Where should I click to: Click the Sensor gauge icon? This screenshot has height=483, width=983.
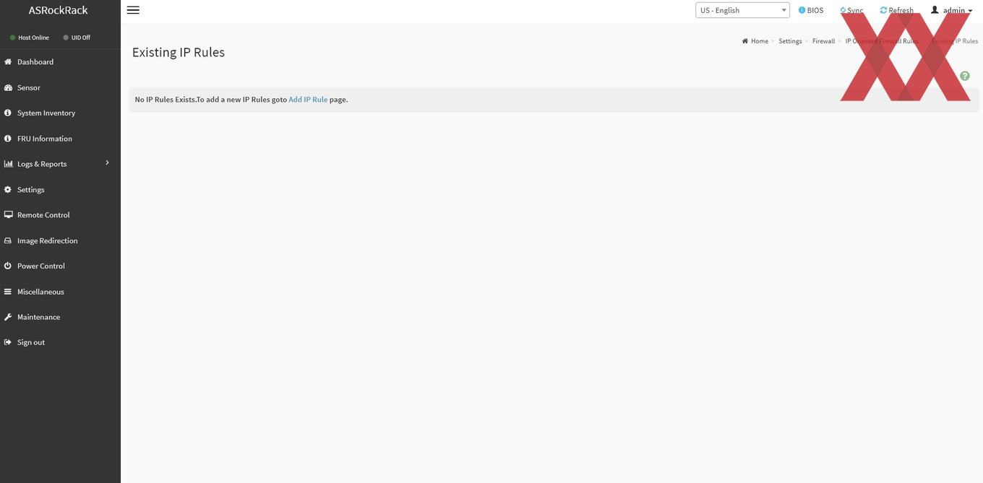click(8, 87)
